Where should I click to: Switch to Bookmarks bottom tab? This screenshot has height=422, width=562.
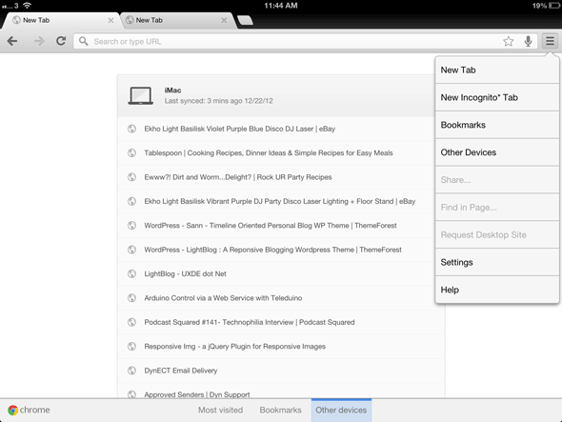click(281, 410)
